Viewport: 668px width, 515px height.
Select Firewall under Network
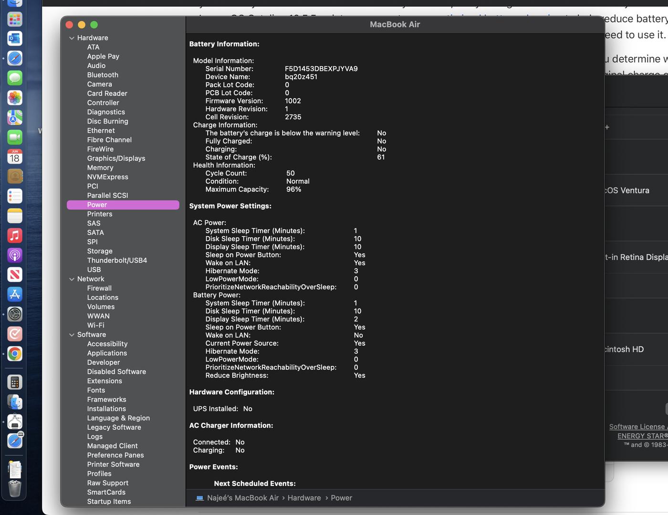tap(99, 288)
